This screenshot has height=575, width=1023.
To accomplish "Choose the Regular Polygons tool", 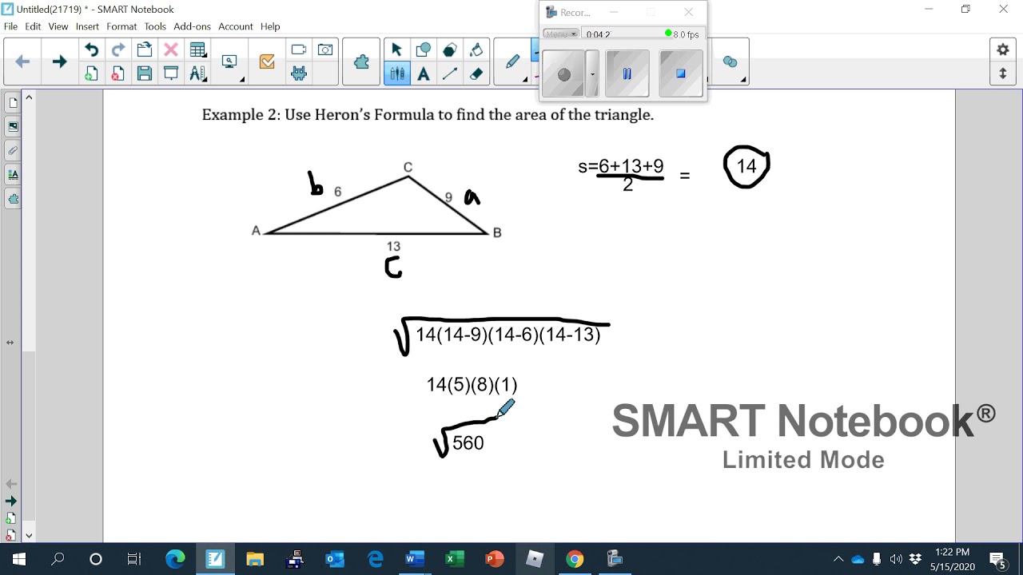I will click(x=450, y=50).
